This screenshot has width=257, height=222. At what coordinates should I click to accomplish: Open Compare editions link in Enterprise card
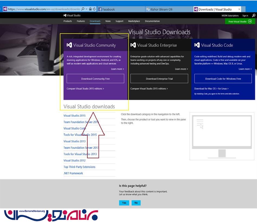coord(149,88)
